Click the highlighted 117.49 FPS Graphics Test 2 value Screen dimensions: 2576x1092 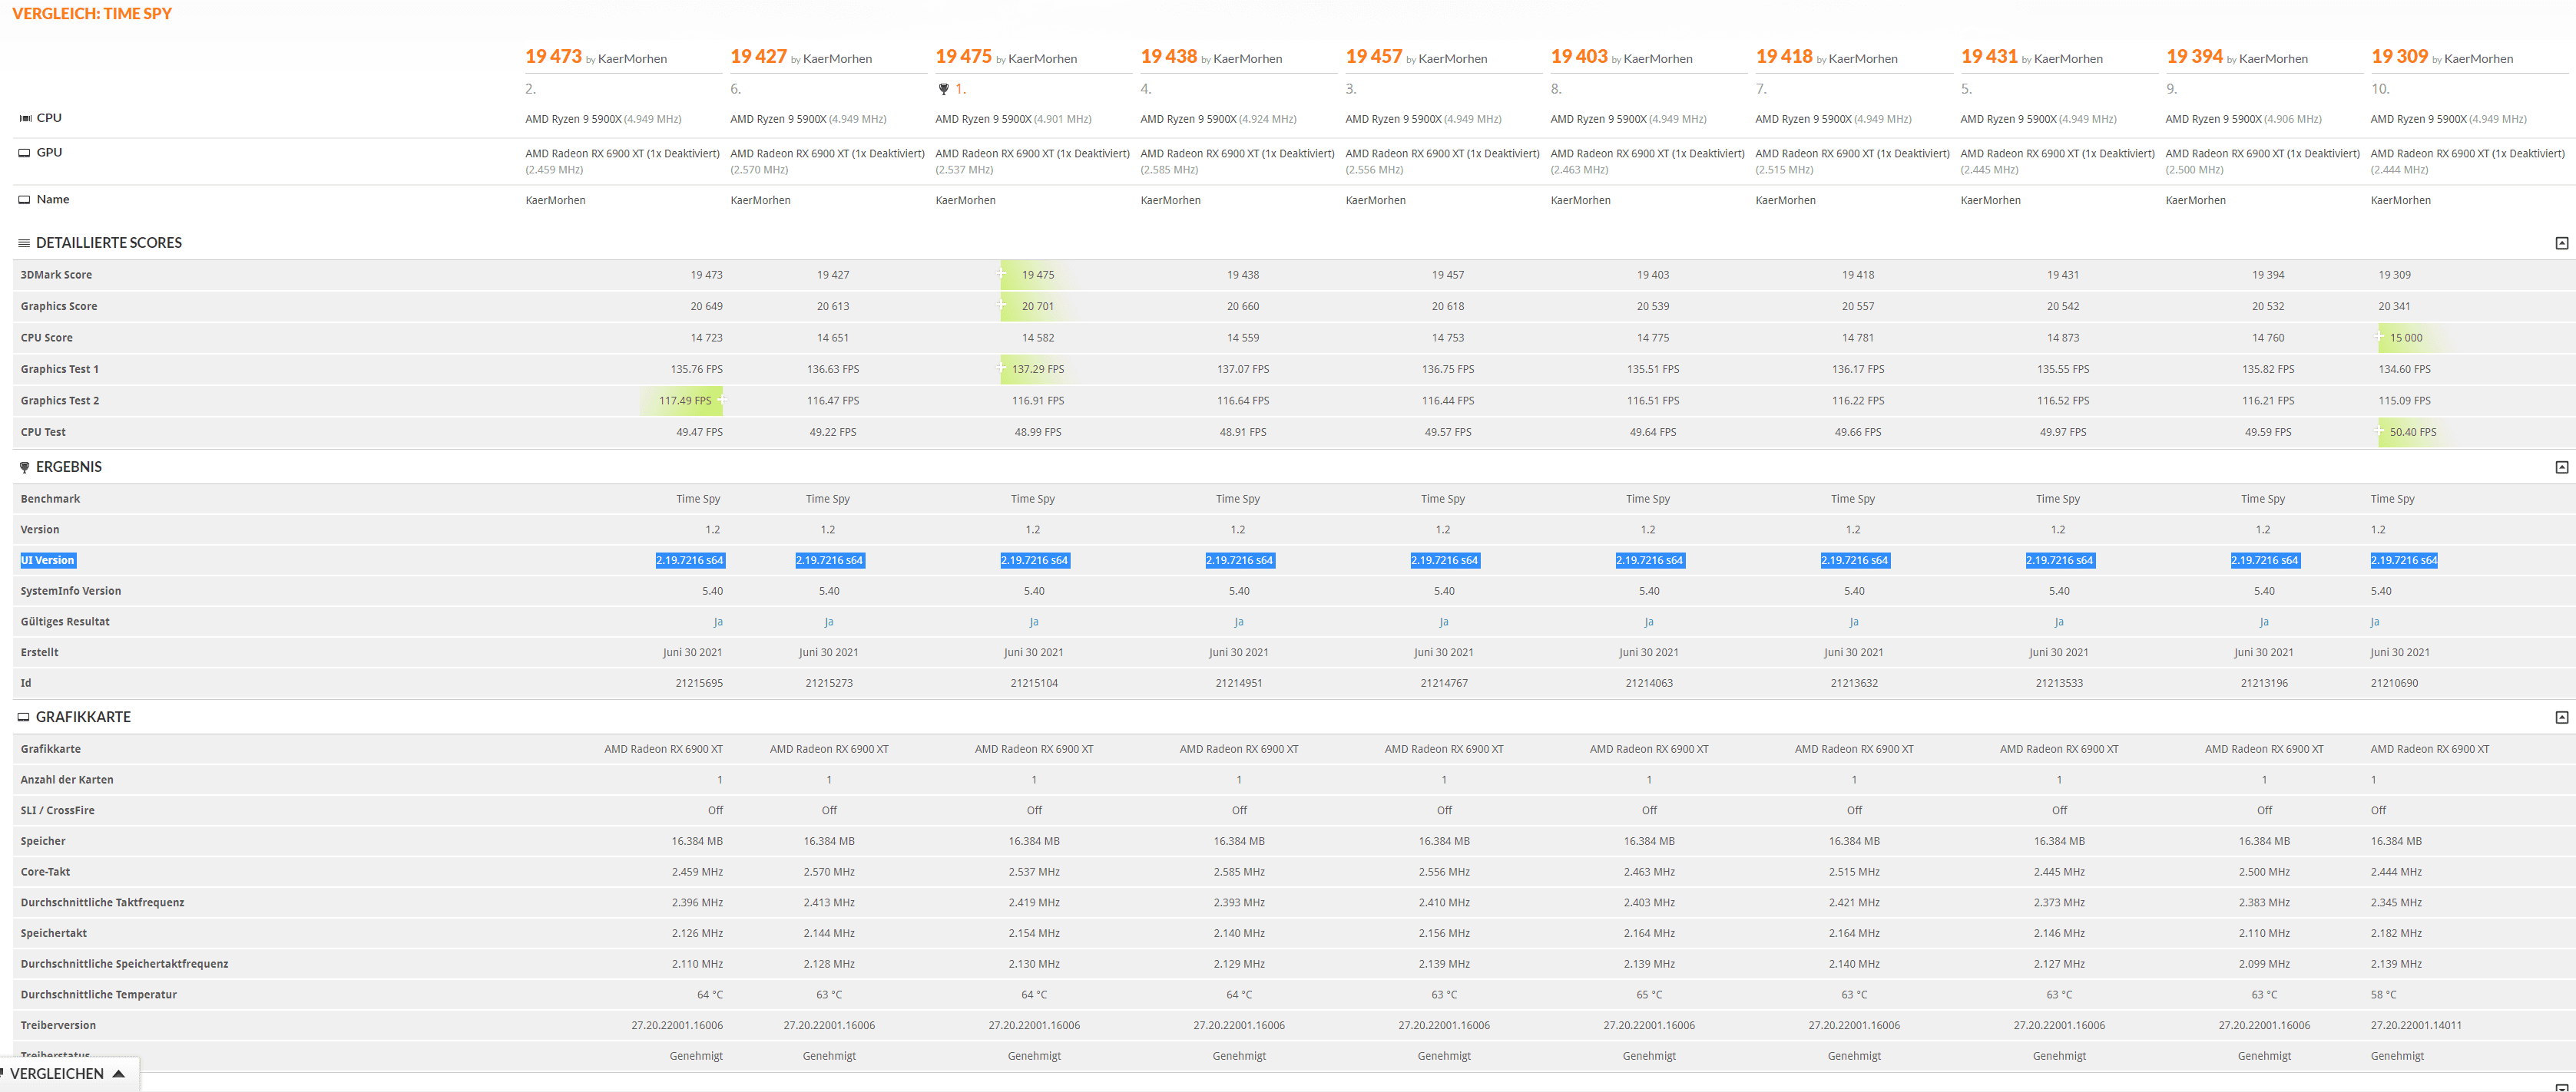click(685, 401)
